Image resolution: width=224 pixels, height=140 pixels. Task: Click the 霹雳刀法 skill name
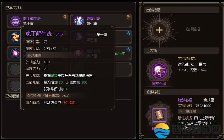tap(93, 19)
